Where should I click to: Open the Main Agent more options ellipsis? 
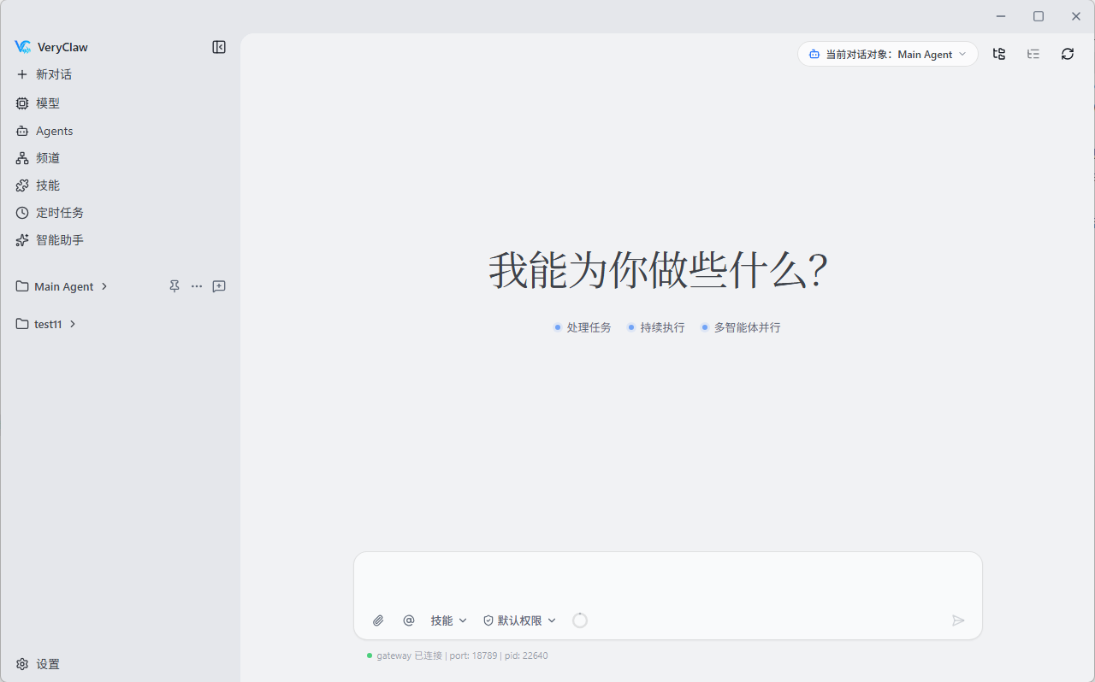coord(197,286)
